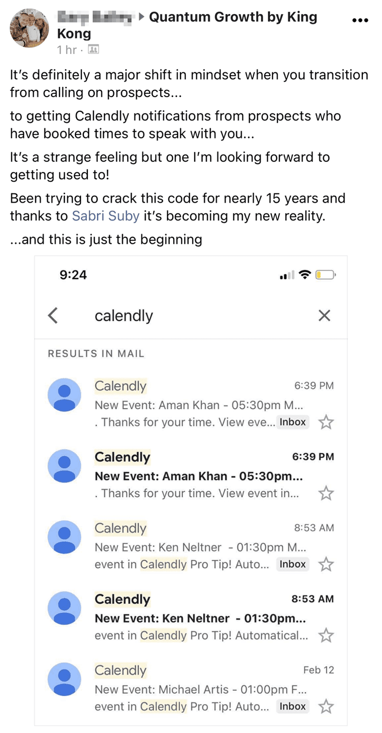Star the bold Ken Neltner email
The image size is (382, 733).
click(x=326, y=635)
